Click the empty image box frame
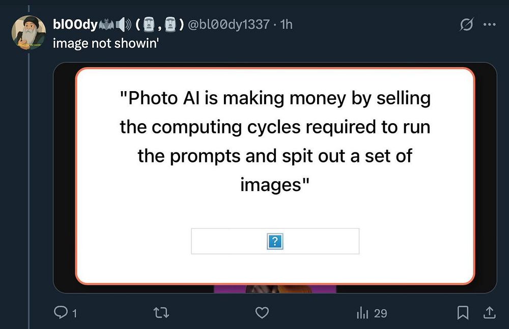Screen dimensions: 509x329 tap(275, 241)
